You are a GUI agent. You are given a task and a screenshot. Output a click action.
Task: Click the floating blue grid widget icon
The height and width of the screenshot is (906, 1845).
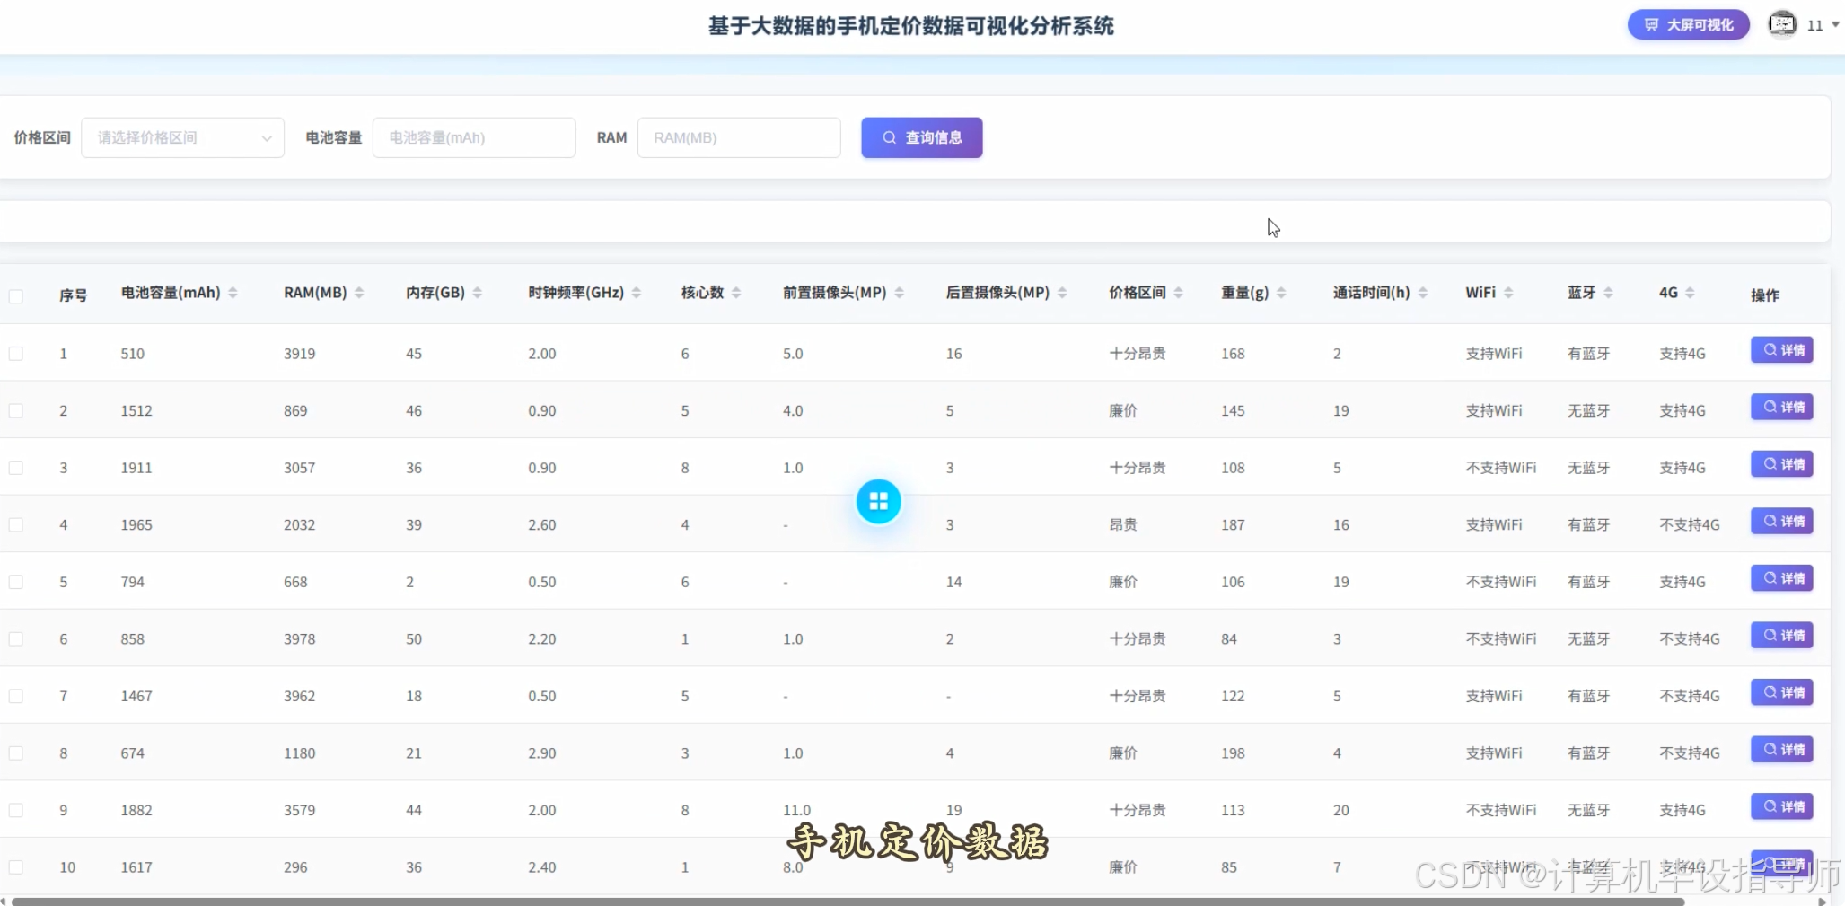pos(878,501)
